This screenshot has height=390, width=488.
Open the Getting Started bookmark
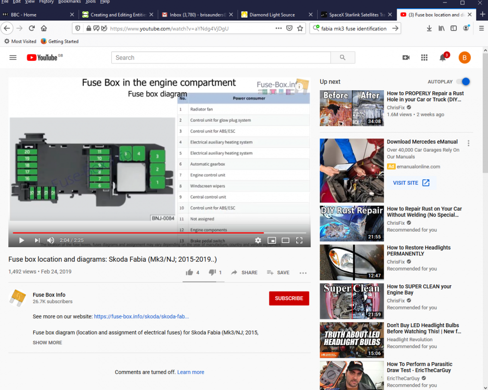[x=60, y=41]
